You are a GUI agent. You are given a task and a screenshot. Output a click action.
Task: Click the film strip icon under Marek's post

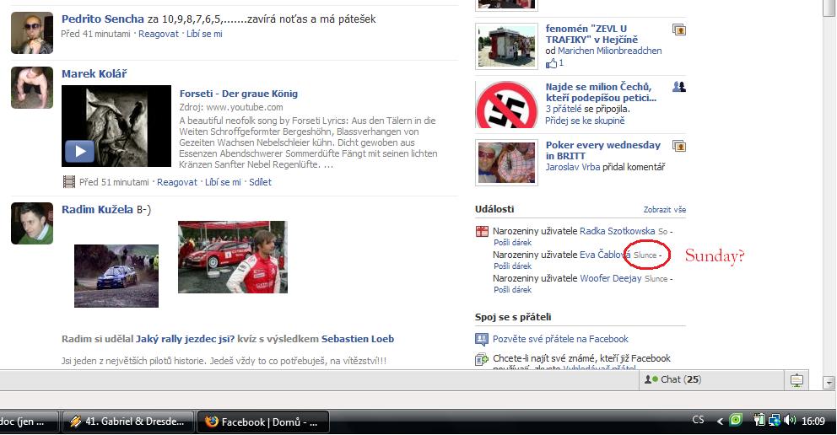(69, 182)
